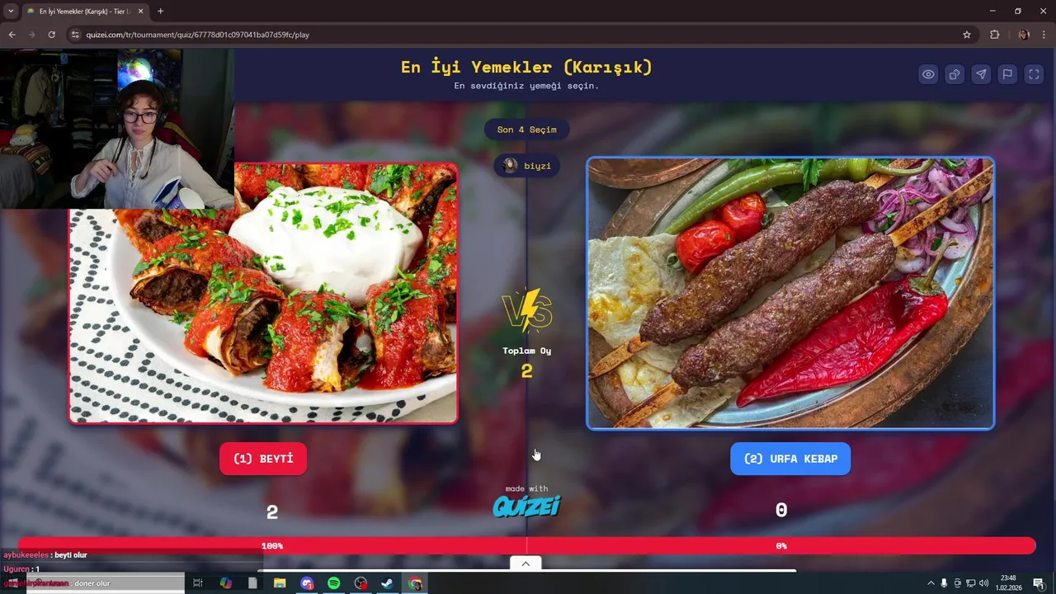This screenshot has height=594, width=1056.
Task: Open Chrome from the taskbar
Action: [x=415, y=583]
